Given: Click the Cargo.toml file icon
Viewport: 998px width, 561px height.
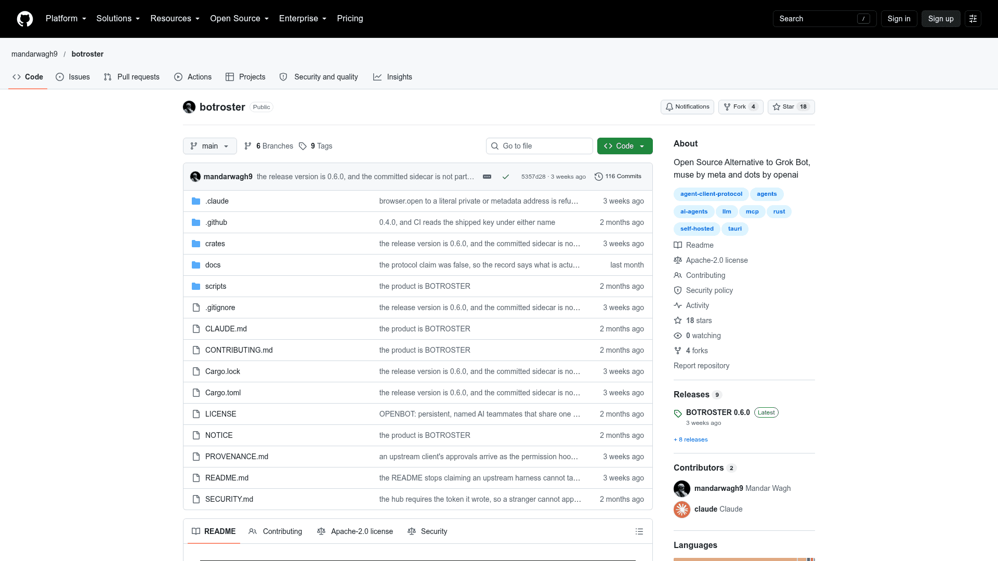Looking at the screenshot, I should 196,393.
